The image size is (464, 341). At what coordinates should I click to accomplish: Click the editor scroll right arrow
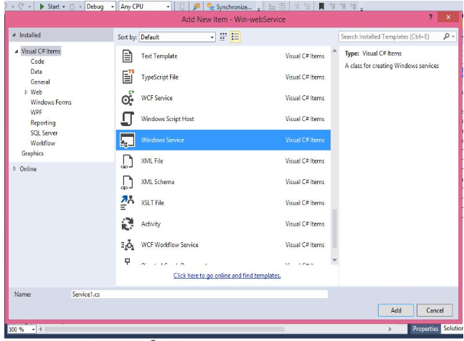coord(390,330)
